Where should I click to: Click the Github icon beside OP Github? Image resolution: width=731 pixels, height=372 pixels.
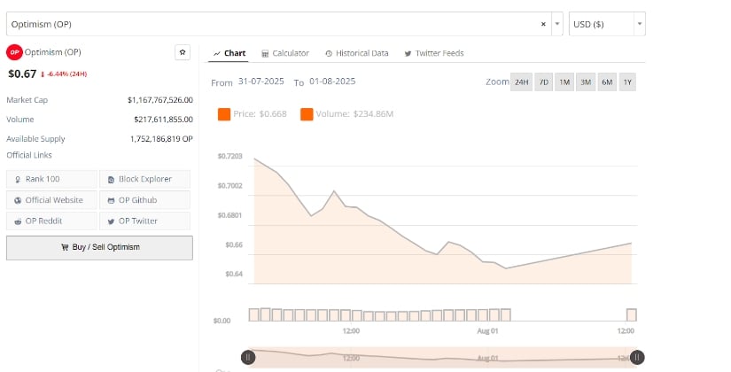click(111, 200)
